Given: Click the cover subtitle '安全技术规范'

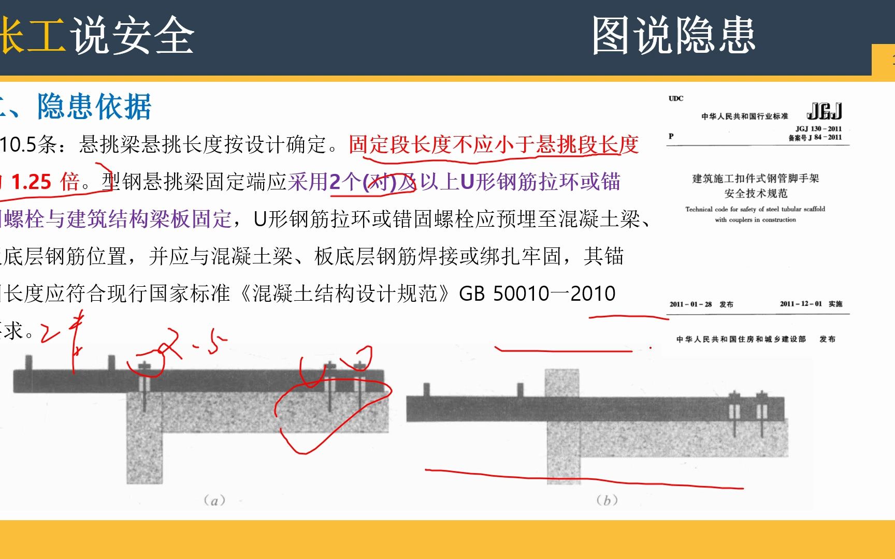Looking at the screenshot, I should click(756, 194).
